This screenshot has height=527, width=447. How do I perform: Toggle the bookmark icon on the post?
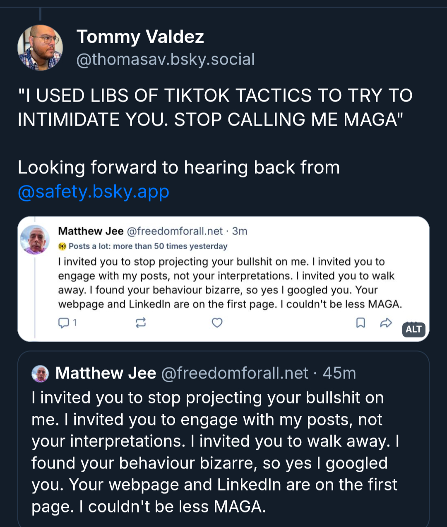click(360, 323)
